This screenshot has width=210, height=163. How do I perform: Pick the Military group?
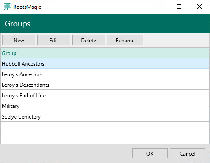[105, 106]
